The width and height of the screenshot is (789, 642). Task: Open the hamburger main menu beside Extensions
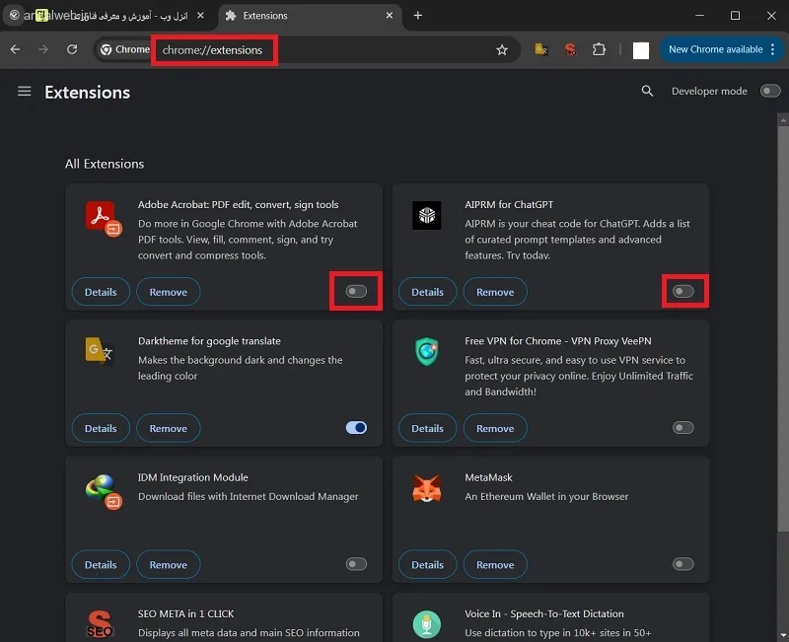coord(24,92)
